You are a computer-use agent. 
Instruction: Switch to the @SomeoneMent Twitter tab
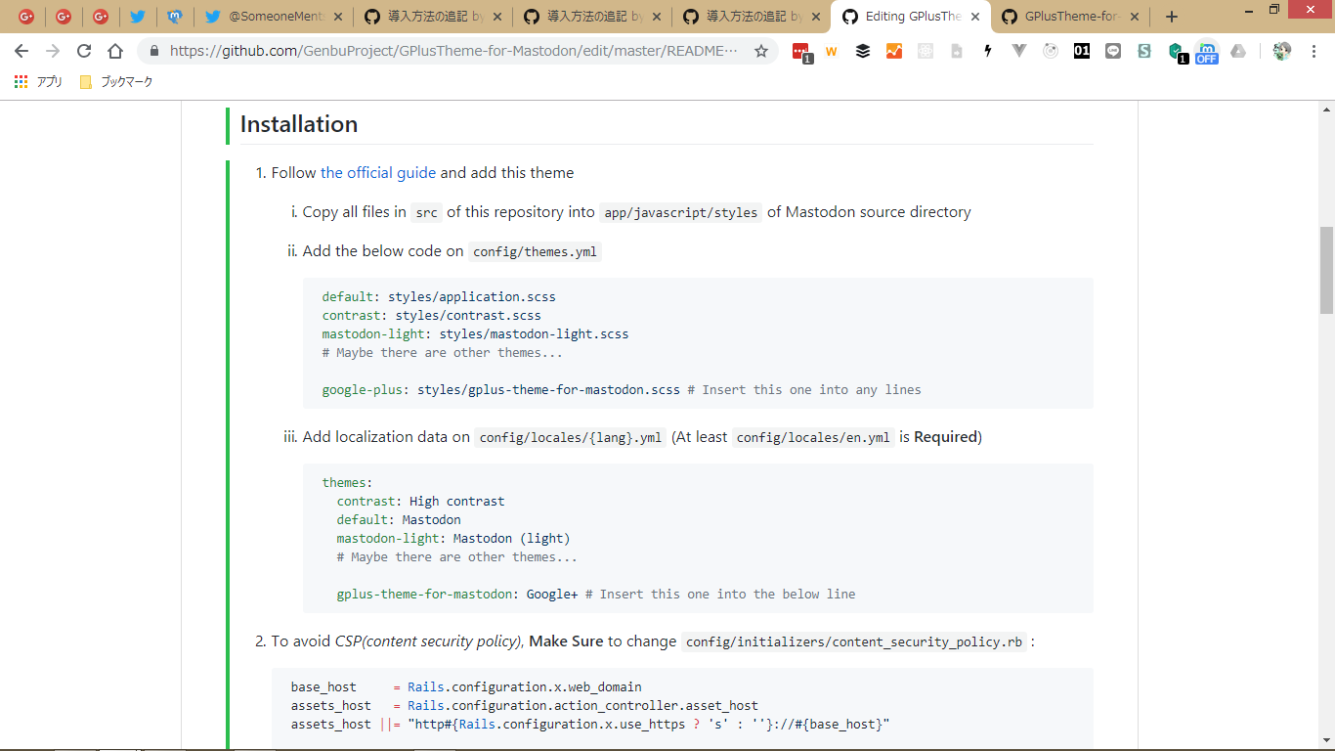tap(277, 17)
